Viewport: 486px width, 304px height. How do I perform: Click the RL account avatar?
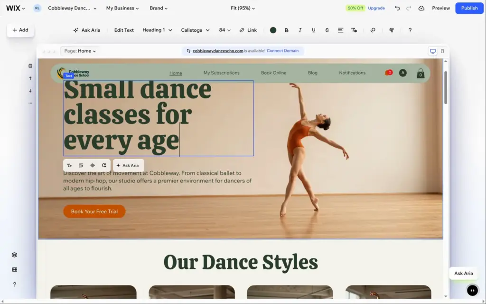(x=37, y=8)
